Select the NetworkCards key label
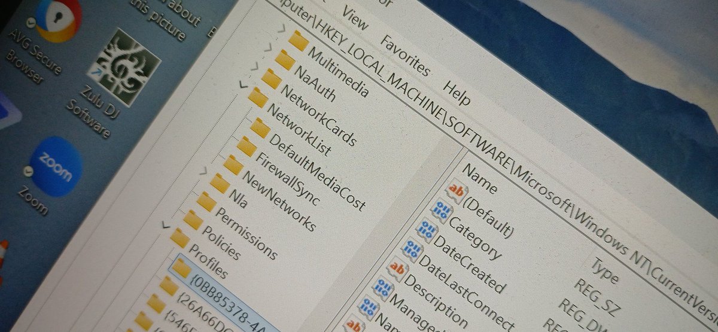 (x=318, y=115)
